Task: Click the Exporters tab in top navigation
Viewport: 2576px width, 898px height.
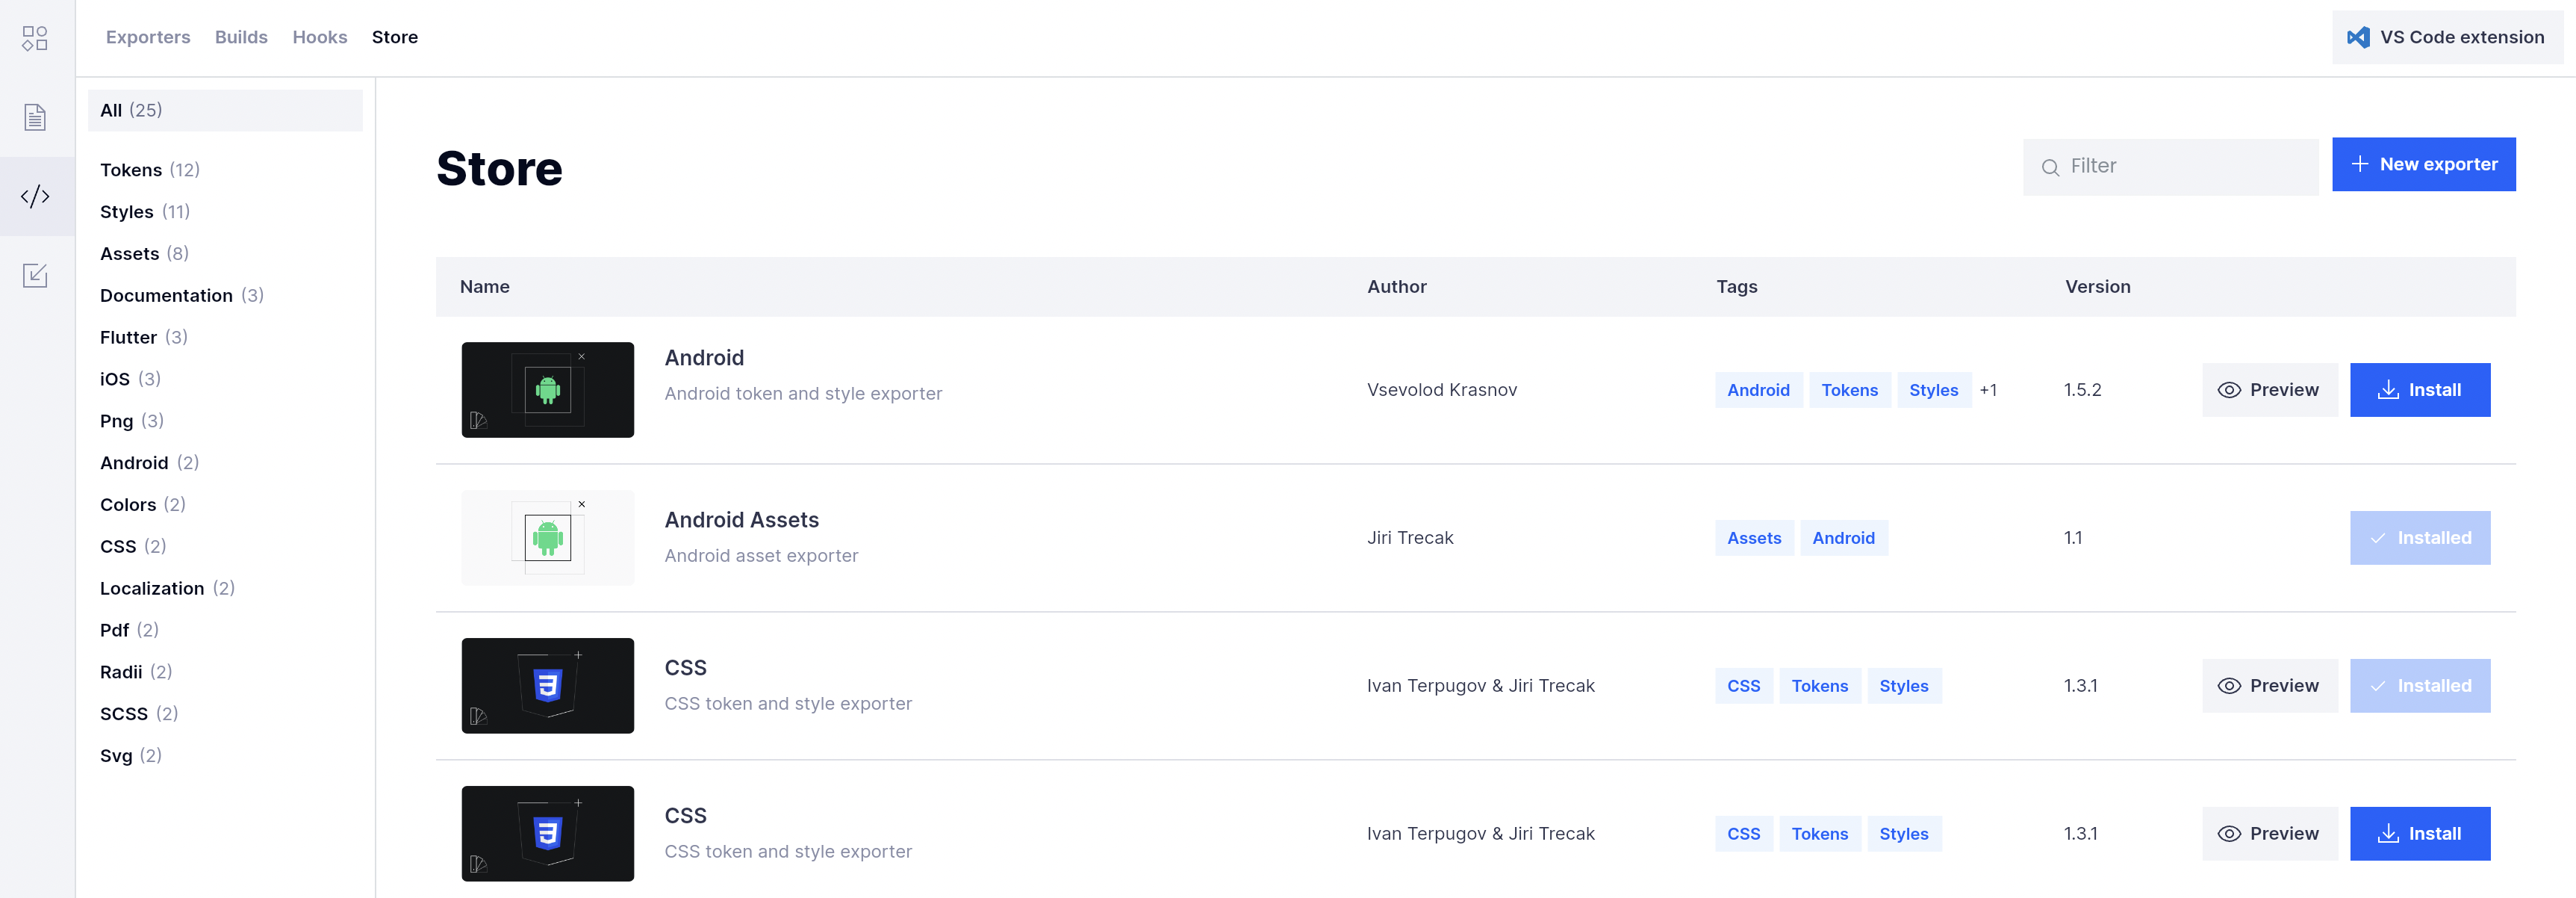Action: click(x=148, y=36)
